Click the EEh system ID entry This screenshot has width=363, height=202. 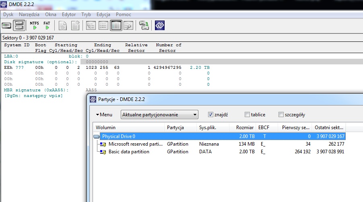8,68
